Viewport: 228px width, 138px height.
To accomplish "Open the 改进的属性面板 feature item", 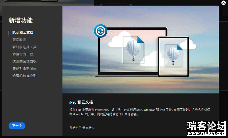I will (x=24, y=61).
